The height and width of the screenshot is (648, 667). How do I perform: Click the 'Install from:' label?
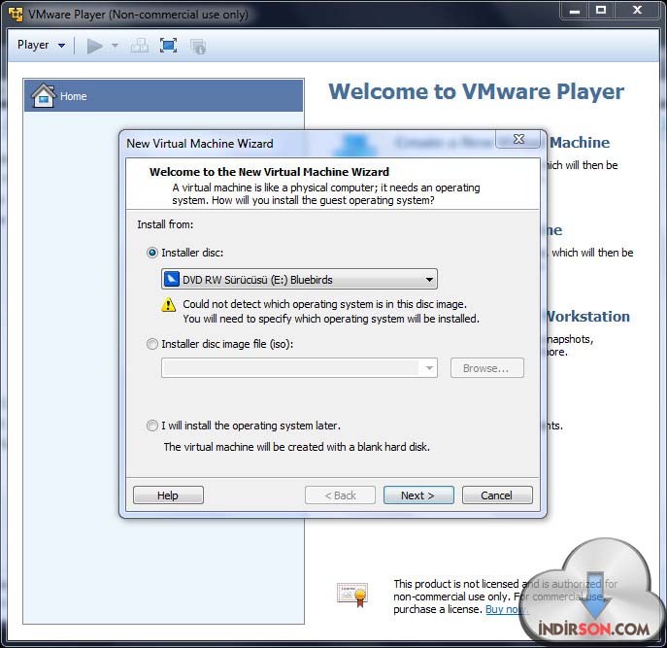(165, 224)
